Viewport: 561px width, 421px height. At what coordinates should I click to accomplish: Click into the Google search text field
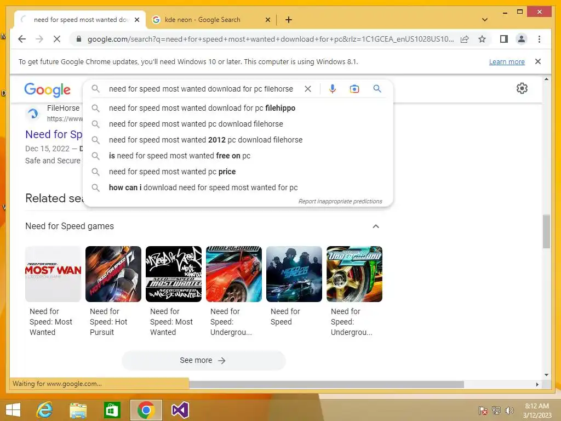(x=201, y=89)
